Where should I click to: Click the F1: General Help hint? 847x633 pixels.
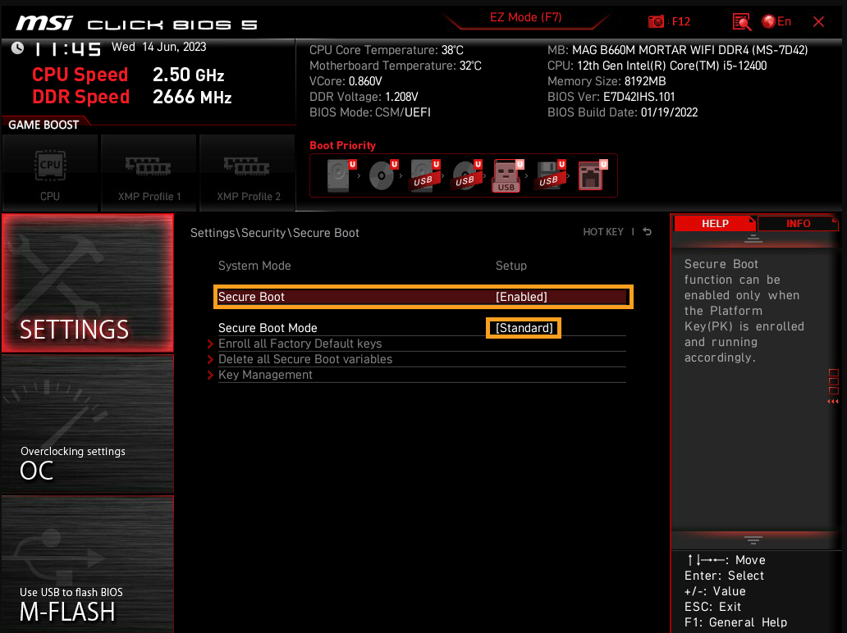(735, 622)
